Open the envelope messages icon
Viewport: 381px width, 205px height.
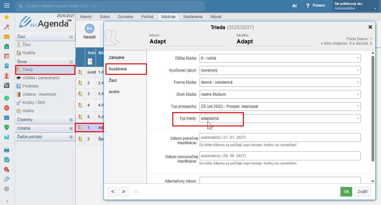6,37
